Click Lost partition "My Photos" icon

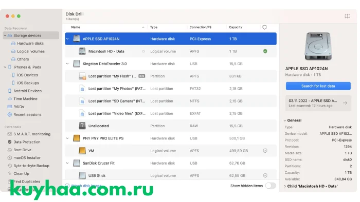point(82,89)
